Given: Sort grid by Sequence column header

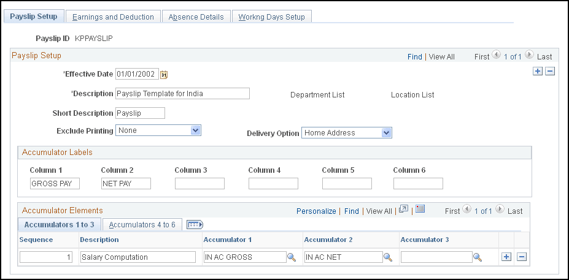Looking at the screenshot, I should [36, 240].
